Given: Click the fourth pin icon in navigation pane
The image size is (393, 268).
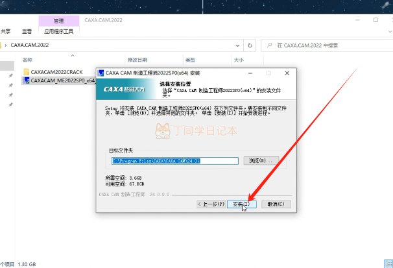Looking at the screenshot, I should [10, 104].
